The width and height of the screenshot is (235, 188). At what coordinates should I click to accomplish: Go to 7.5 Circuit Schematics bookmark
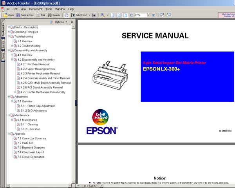pos(31,157)
